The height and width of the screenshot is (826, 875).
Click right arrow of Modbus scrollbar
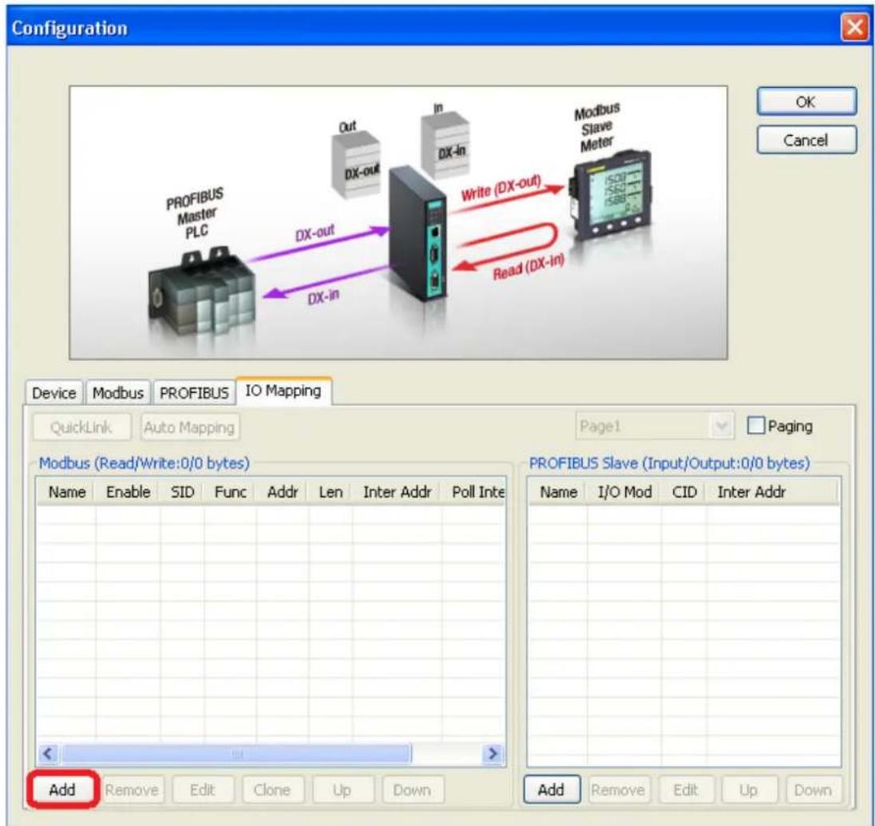click(x=493, y=753)
